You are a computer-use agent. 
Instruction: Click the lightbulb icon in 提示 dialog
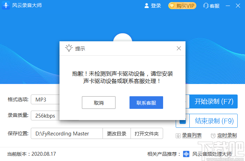(x=69, y=48)
